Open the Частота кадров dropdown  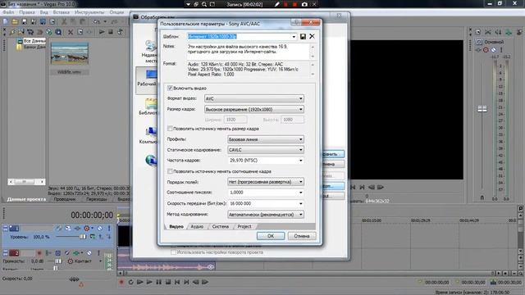pyautogui.click(x=266, y=161)
